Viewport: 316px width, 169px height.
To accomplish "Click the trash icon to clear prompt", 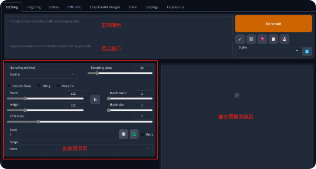I will click(x=251, y=39).
